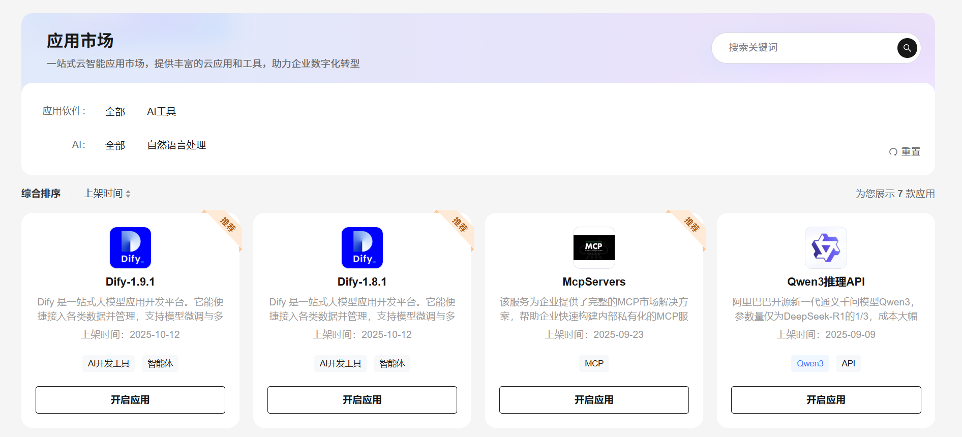This screenshot has height=437, width=962.
Task: Select 全部 in the AI filter row
Action: coord(115,145)
